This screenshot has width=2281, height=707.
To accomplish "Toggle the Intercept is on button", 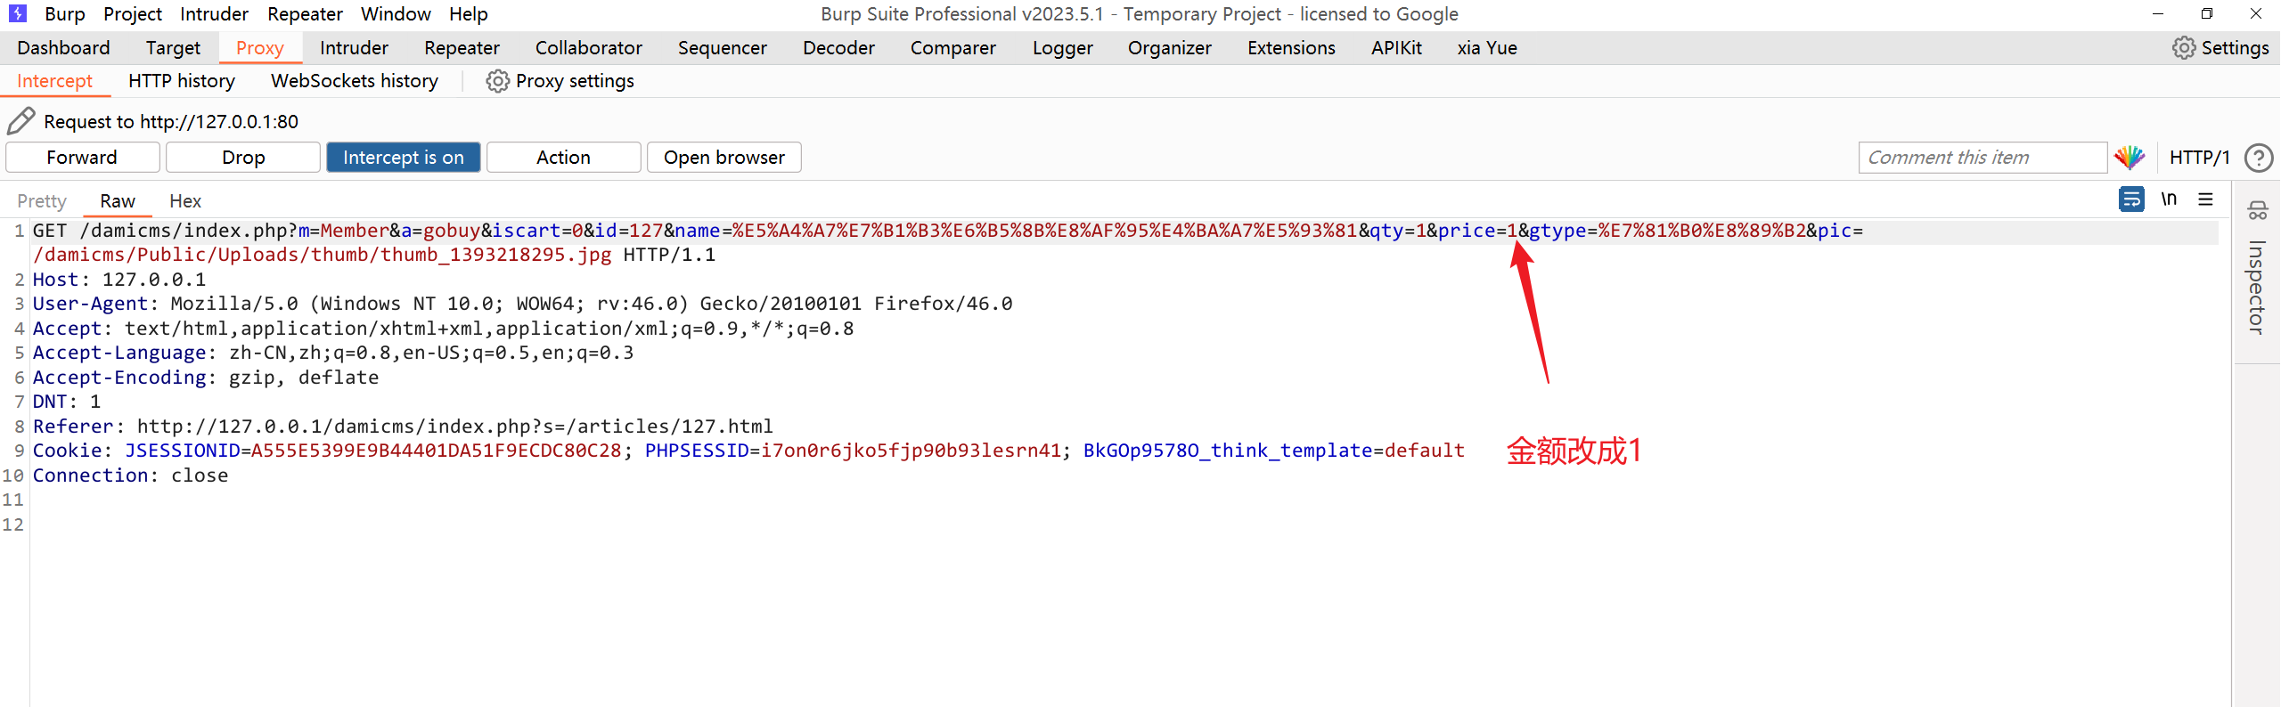I will tap(404, 158).
